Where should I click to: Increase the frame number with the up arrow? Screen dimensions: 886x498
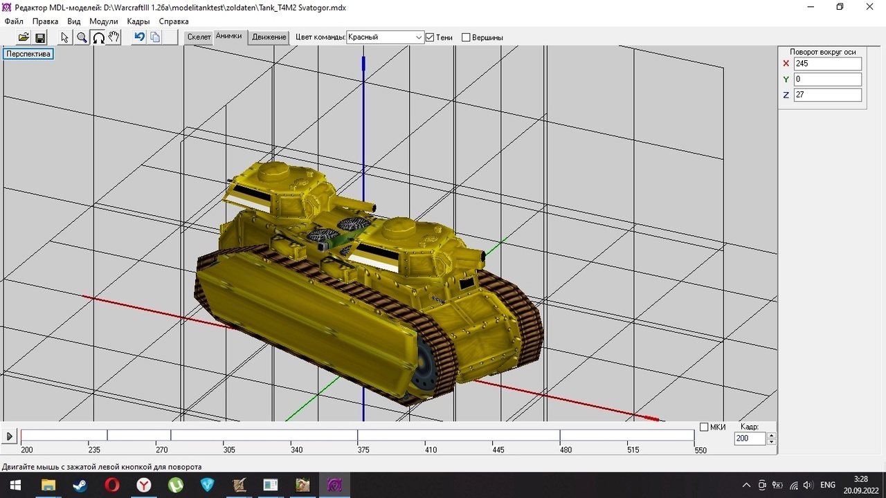point(772,436)
